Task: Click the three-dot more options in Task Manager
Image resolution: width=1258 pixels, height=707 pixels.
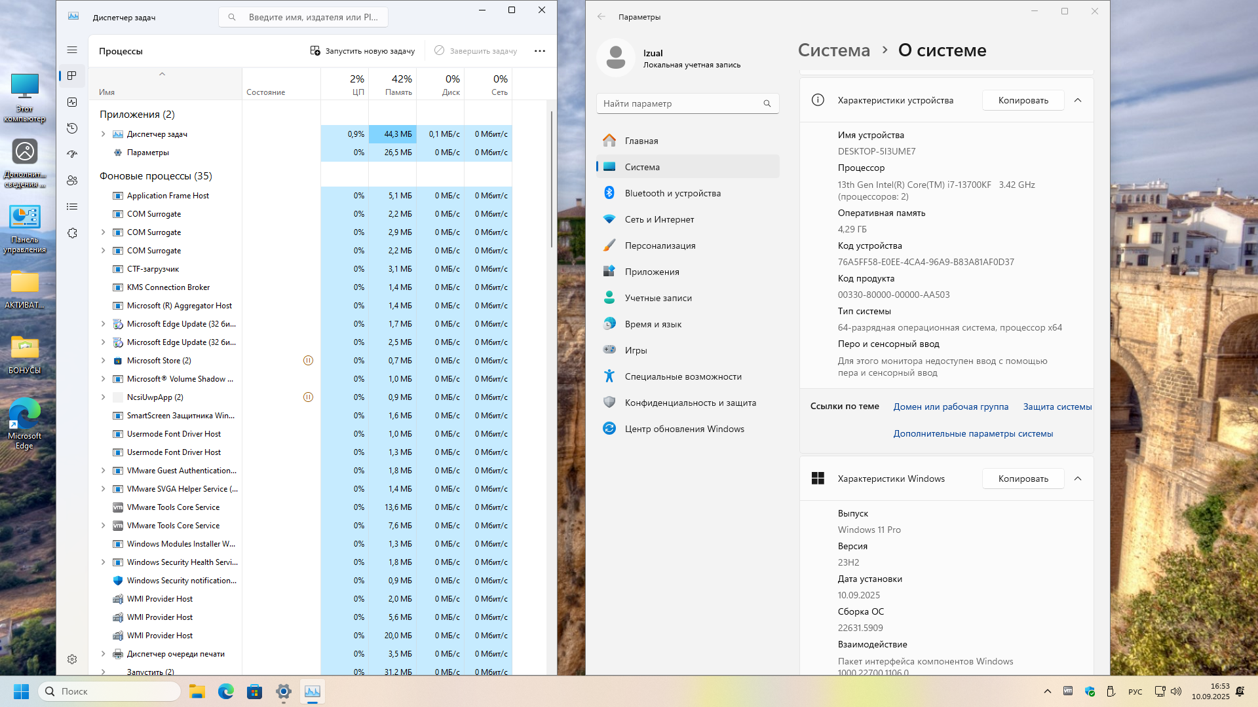Action: pyautogui.click(x=540, y=51)
